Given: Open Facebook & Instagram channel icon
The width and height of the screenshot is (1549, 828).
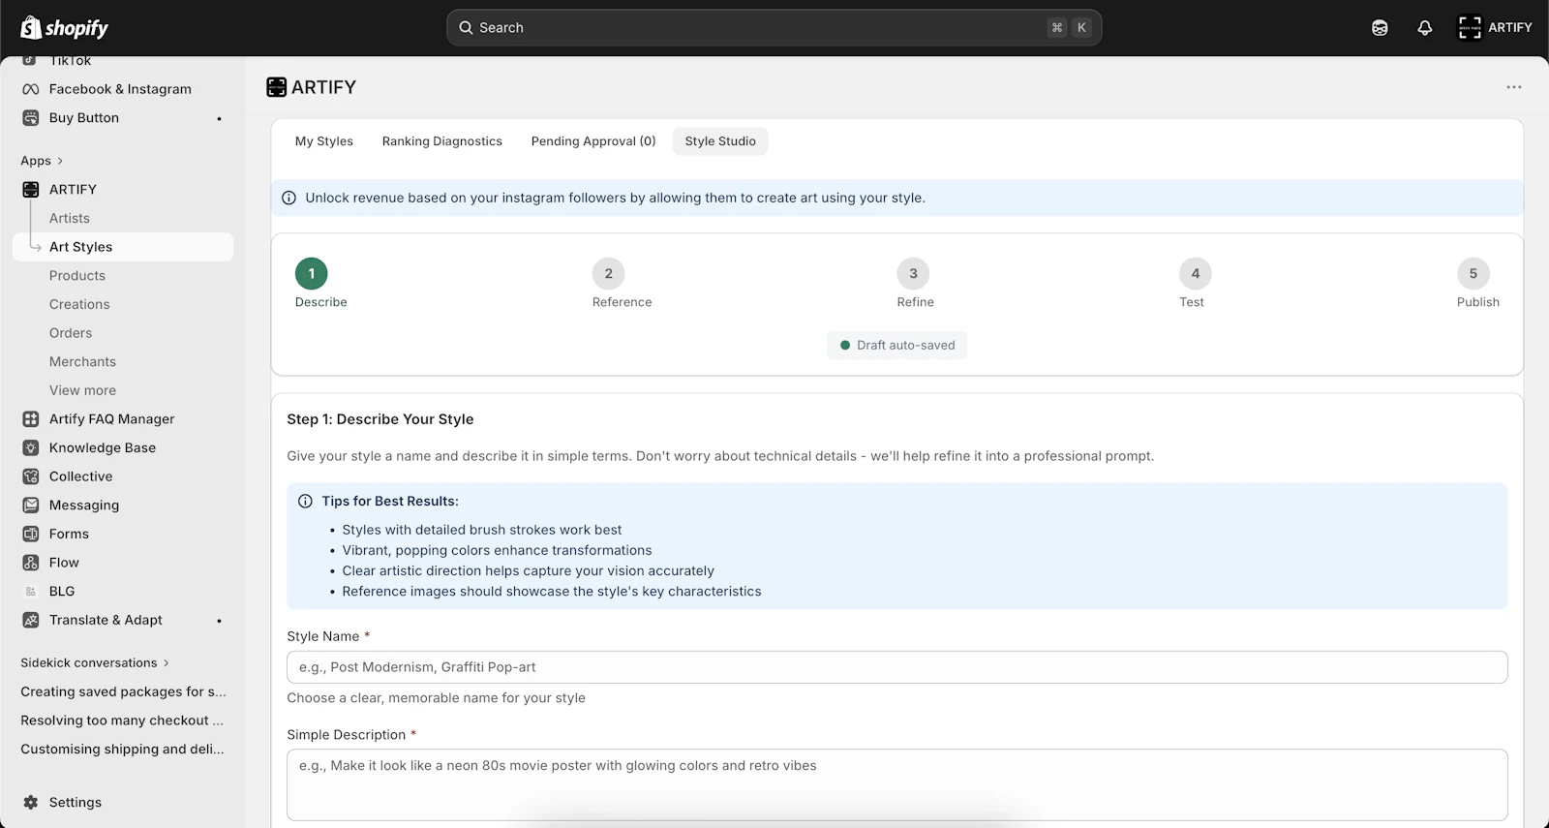Looking at the screenshot, I should (x=31, y=89).
